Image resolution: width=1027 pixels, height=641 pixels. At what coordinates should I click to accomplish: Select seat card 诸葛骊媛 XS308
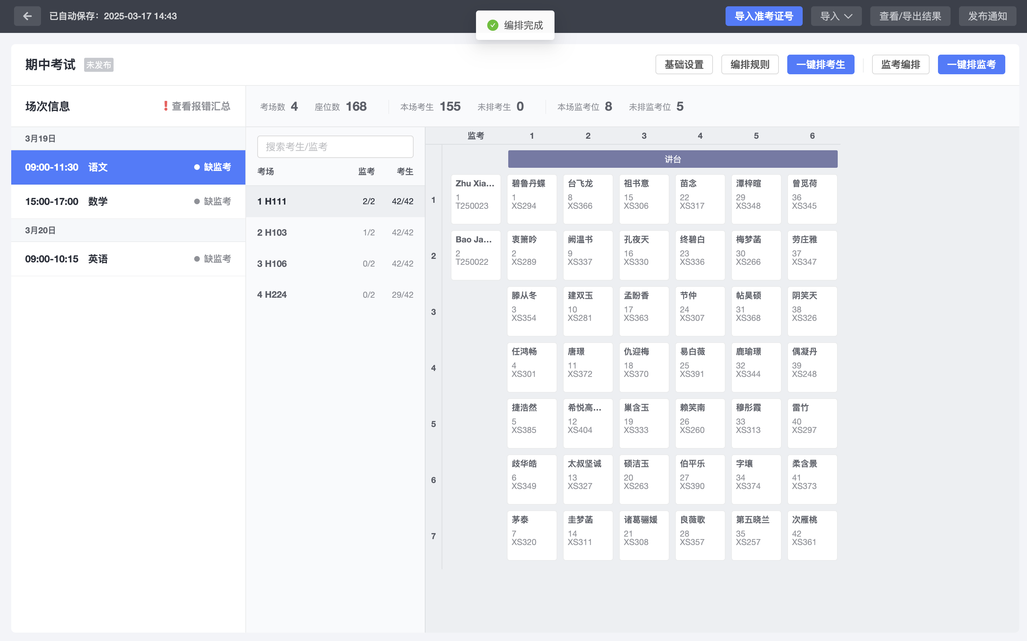pyautogui.click(x=644, y=535)
